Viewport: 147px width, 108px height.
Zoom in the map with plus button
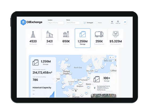[110, 57]
